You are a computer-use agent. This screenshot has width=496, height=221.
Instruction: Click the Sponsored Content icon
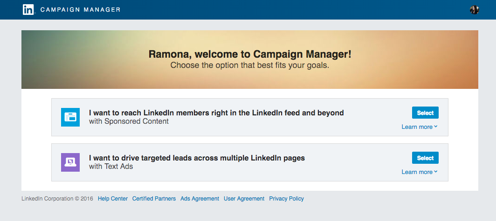pyautogui.click(x=70, y=117)
